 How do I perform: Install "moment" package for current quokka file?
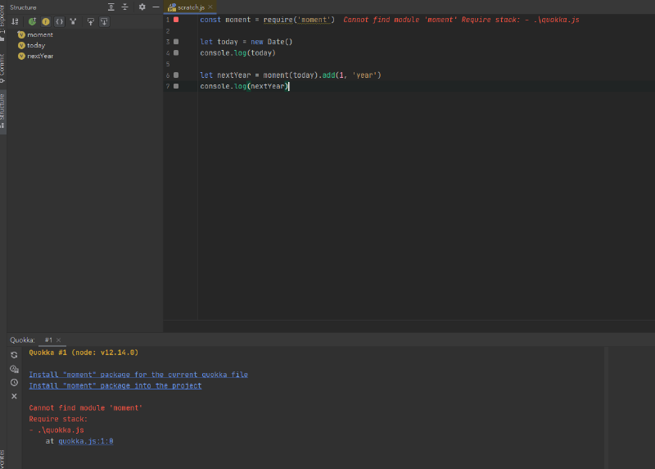tap(138, 375)
